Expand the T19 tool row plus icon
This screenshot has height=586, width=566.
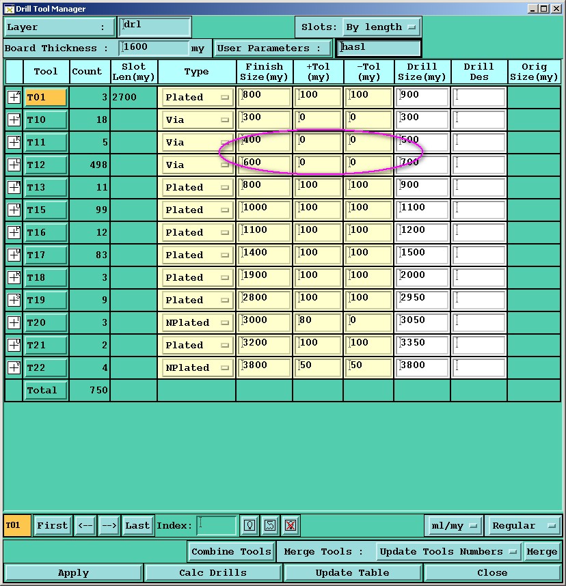[14, 300]
